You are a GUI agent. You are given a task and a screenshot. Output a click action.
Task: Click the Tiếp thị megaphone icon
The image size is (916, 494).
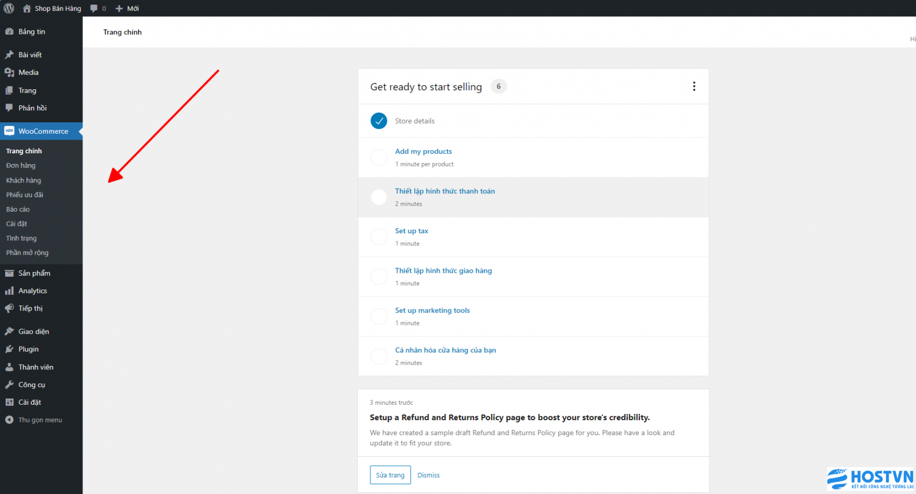point(9,308)
